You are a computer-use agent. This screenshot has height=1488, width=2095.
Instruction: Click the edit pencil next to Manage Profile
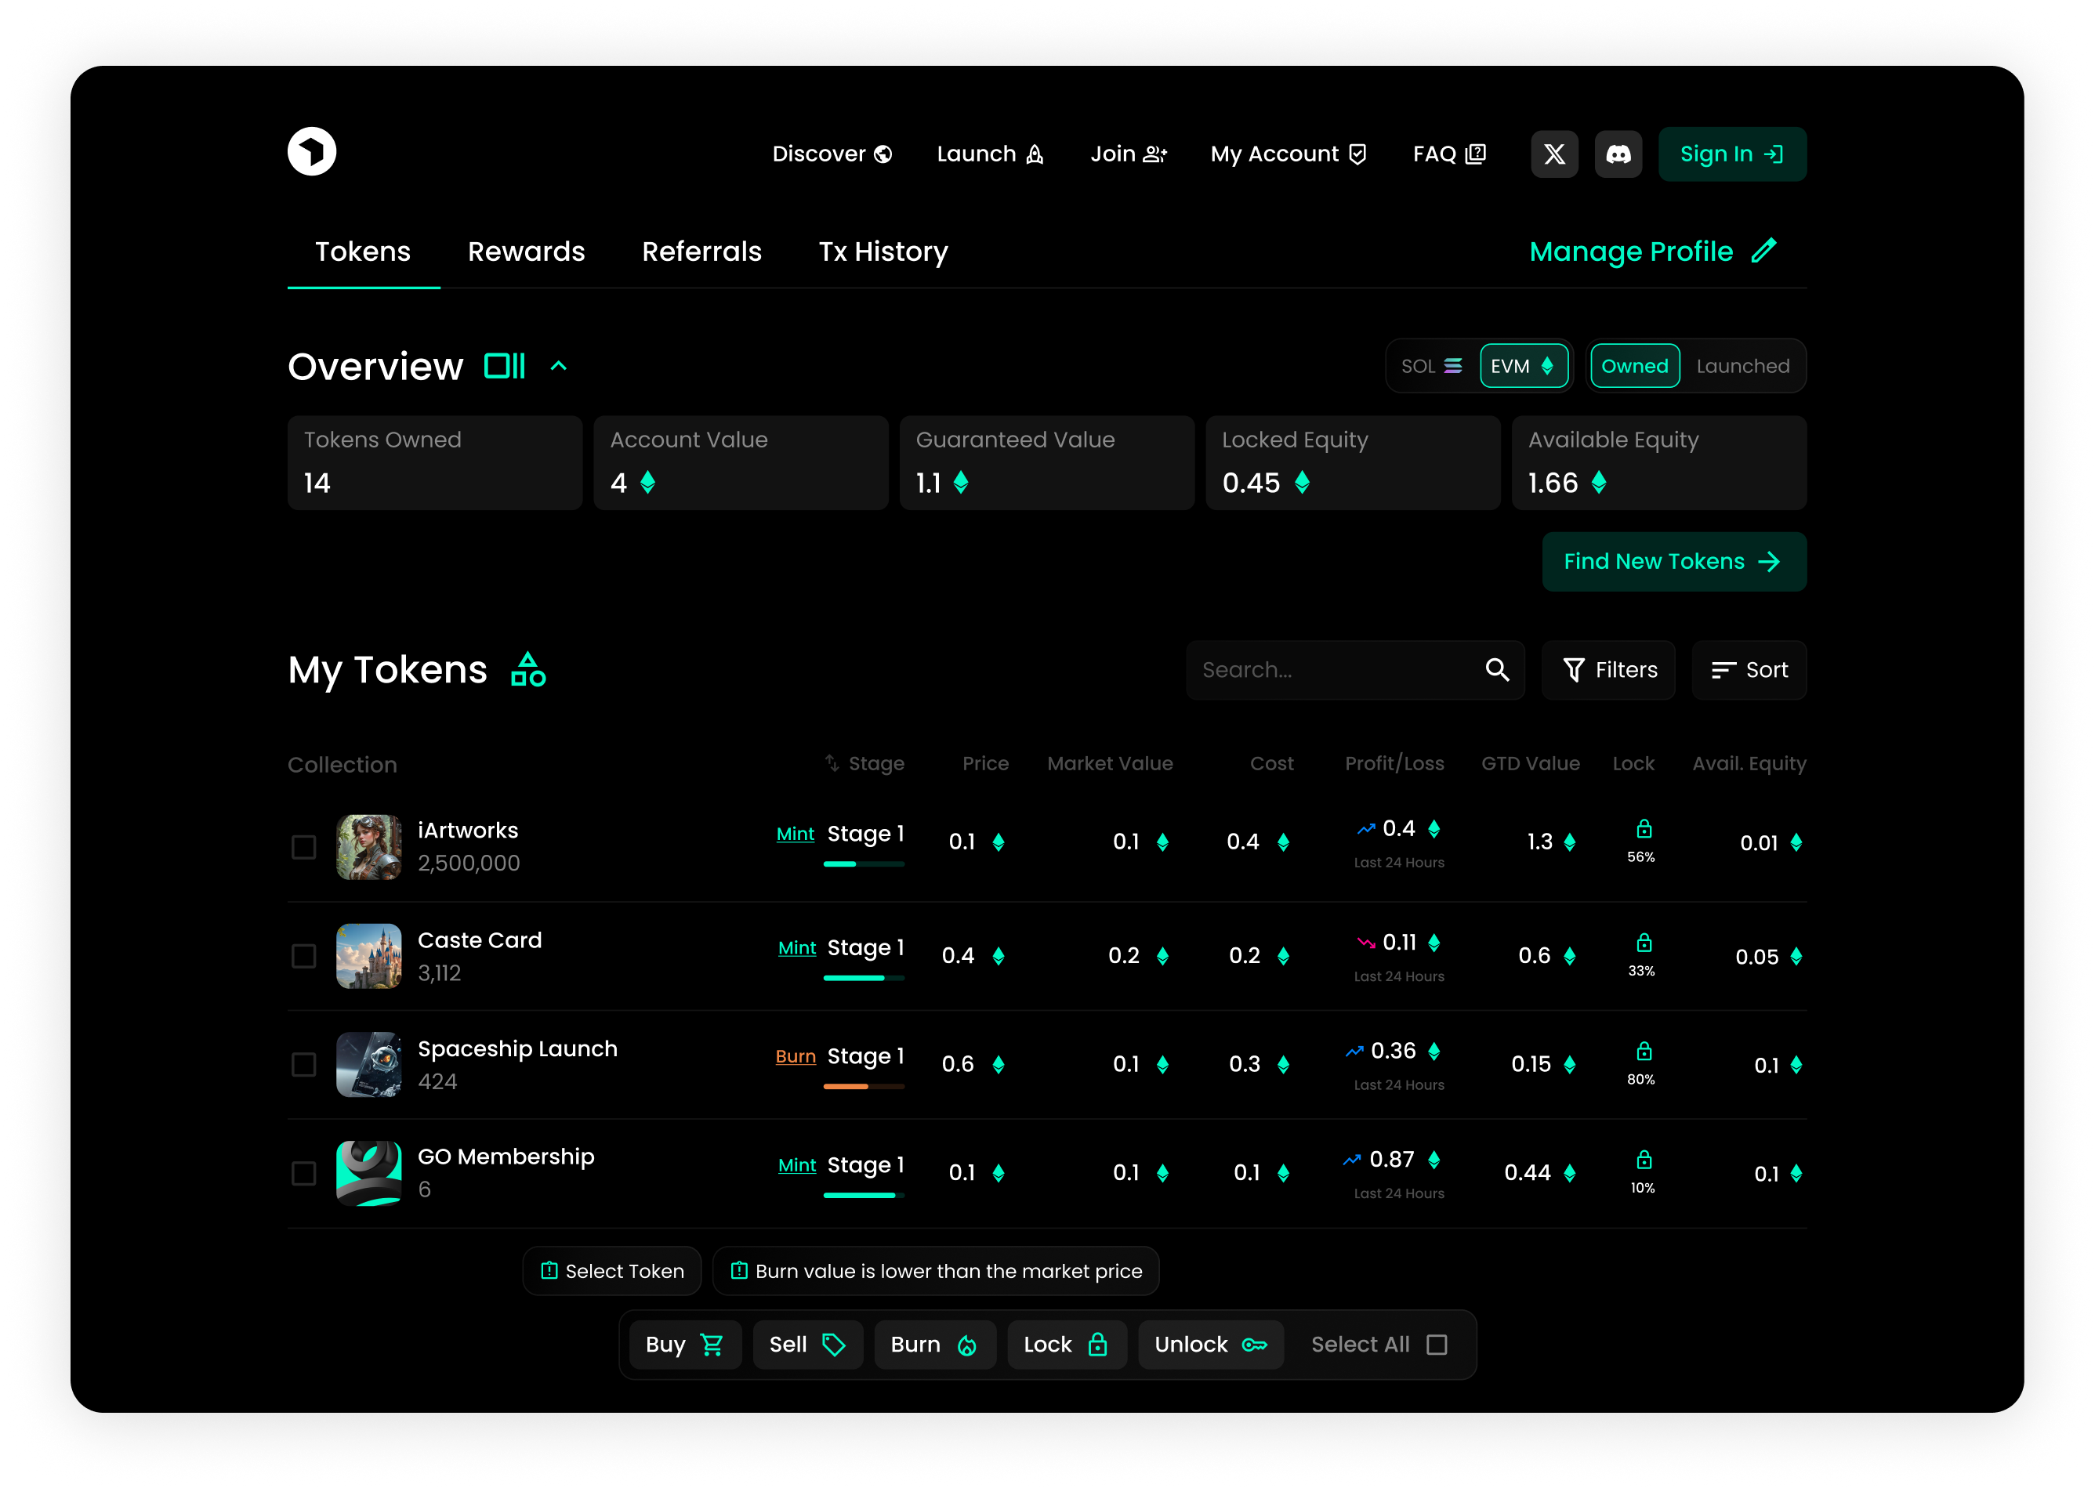[1764, 251]
